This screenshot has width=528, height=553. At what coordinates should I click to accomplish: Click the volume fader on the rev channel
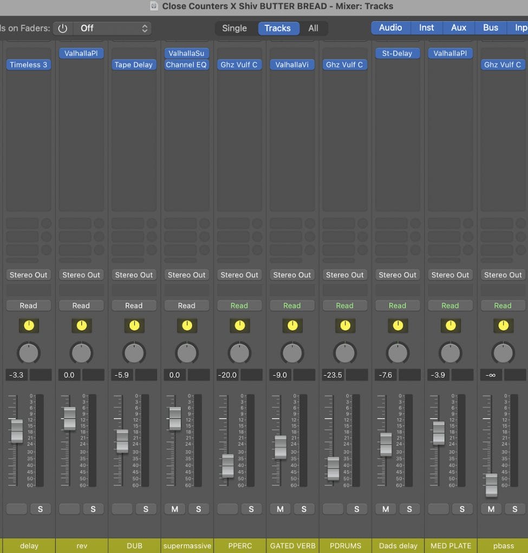tap(70, 418)
